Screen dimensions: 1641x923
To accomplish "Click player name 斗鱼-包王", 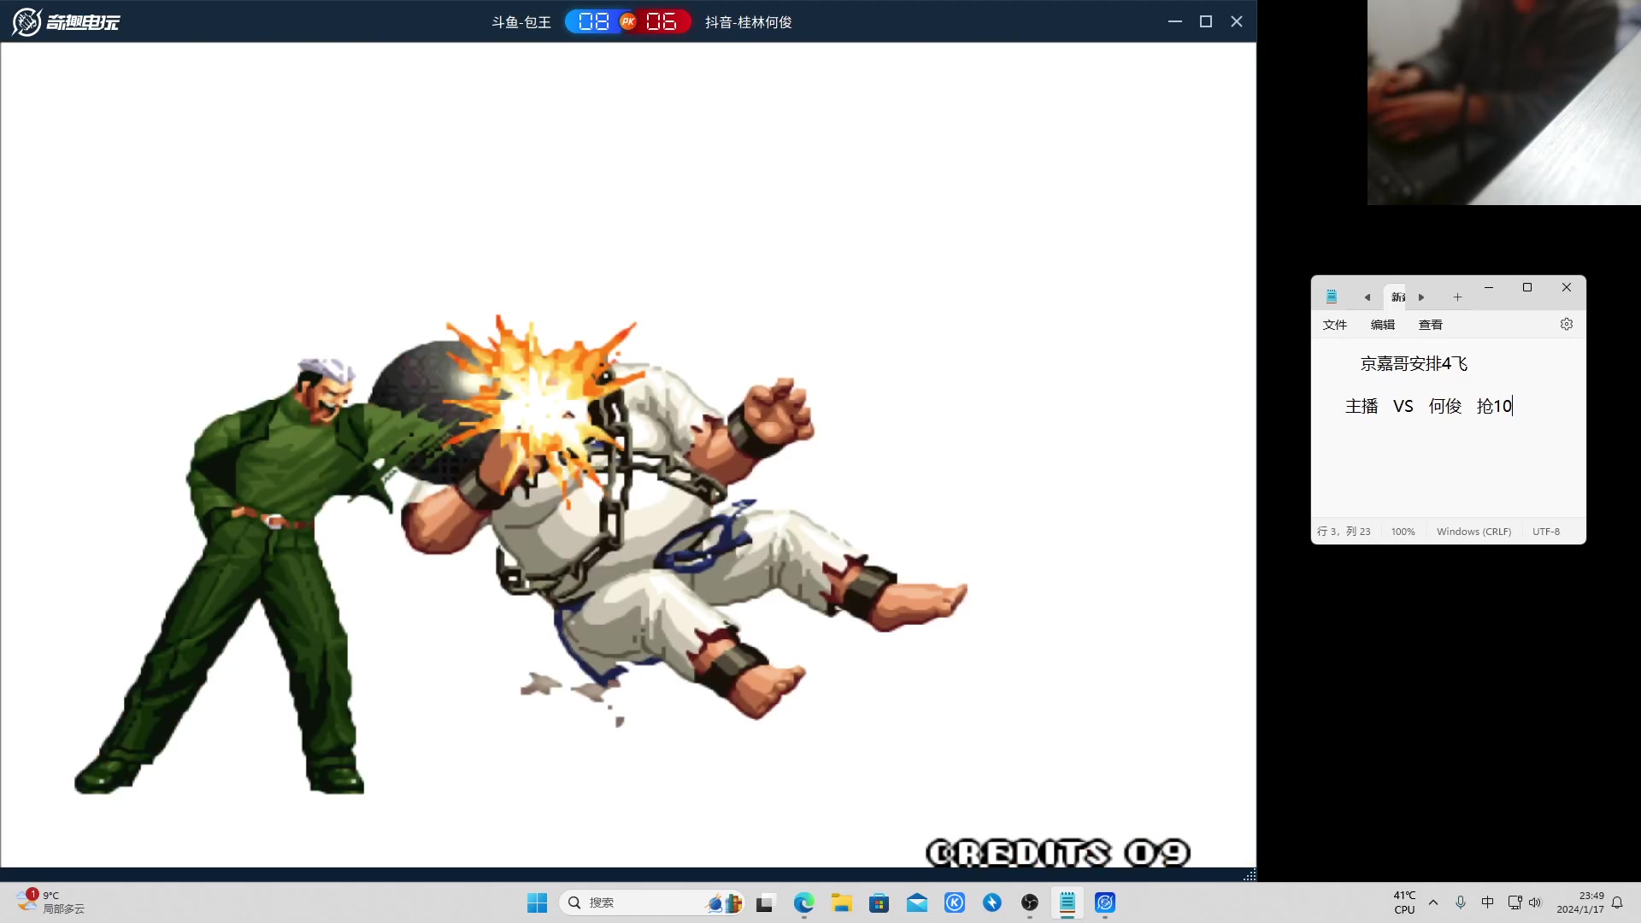I will tap(521, 22).
